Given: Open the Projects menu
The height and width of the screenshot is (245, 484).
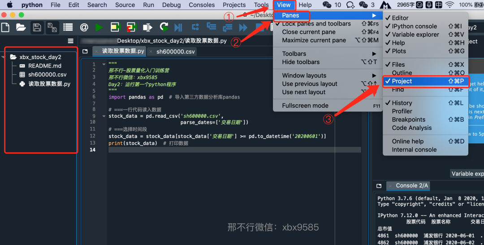Looking at the screenshot, I should pyautogui.click(x=234, y=5).
